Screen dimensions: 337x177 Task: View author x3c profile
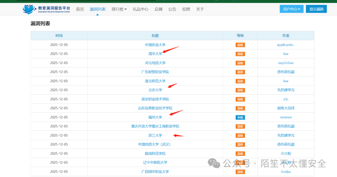[x=286, y=99]
